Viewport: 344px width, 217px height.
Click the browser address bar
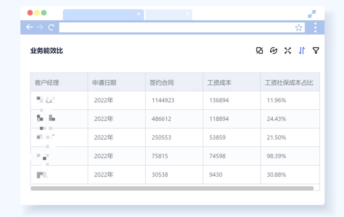176,28
